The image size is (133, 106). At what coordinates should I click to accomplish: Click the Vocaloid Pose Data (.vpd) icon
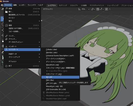[x=44, y=99]
